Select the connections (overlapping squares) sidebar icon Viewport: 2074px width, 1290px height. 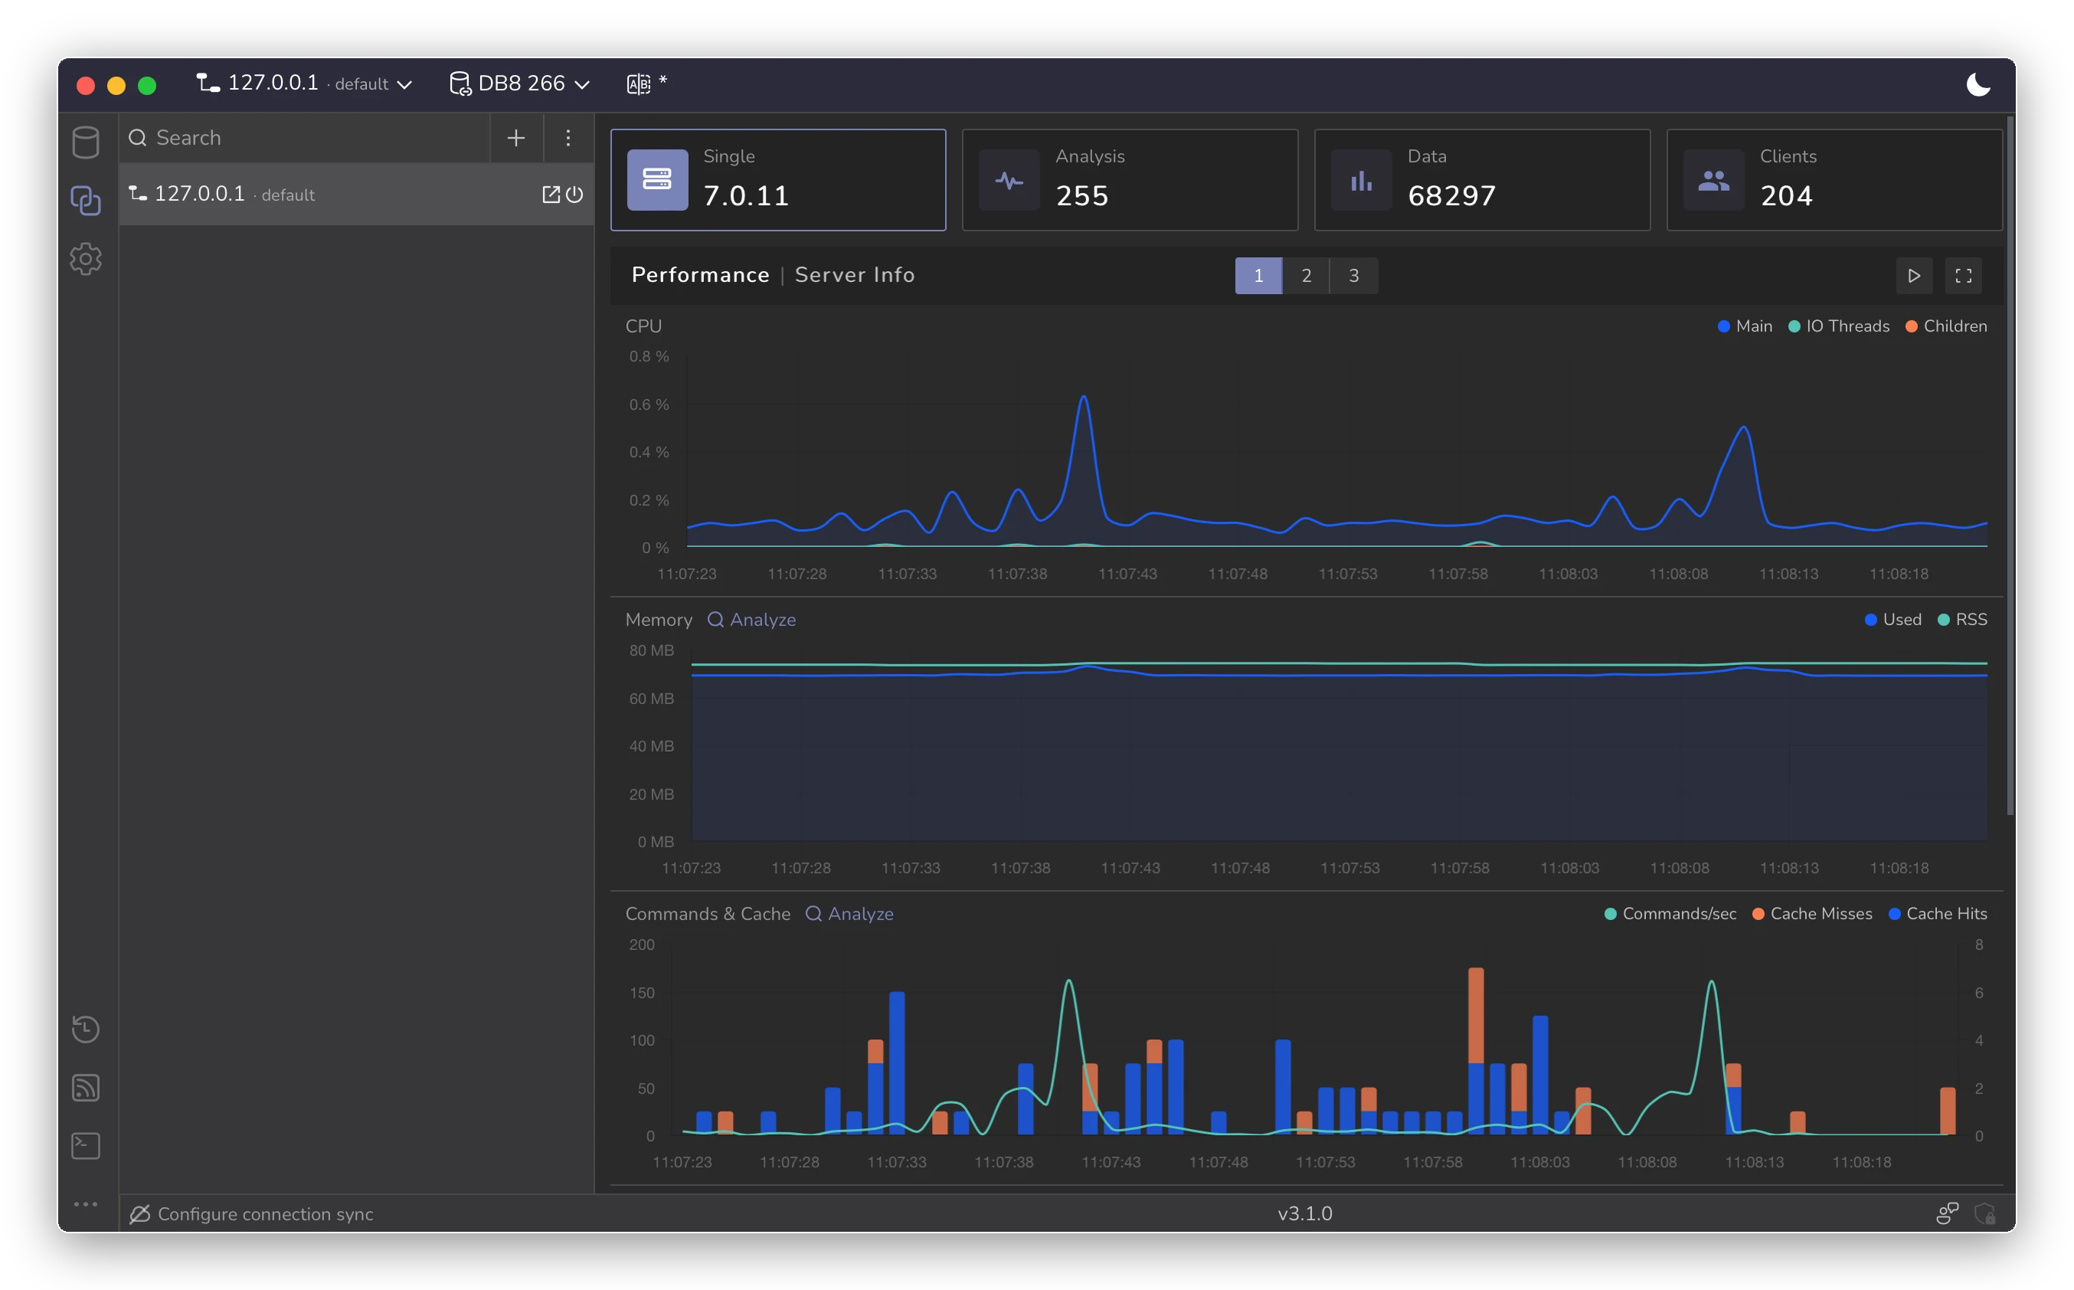[x=85, y=201]
